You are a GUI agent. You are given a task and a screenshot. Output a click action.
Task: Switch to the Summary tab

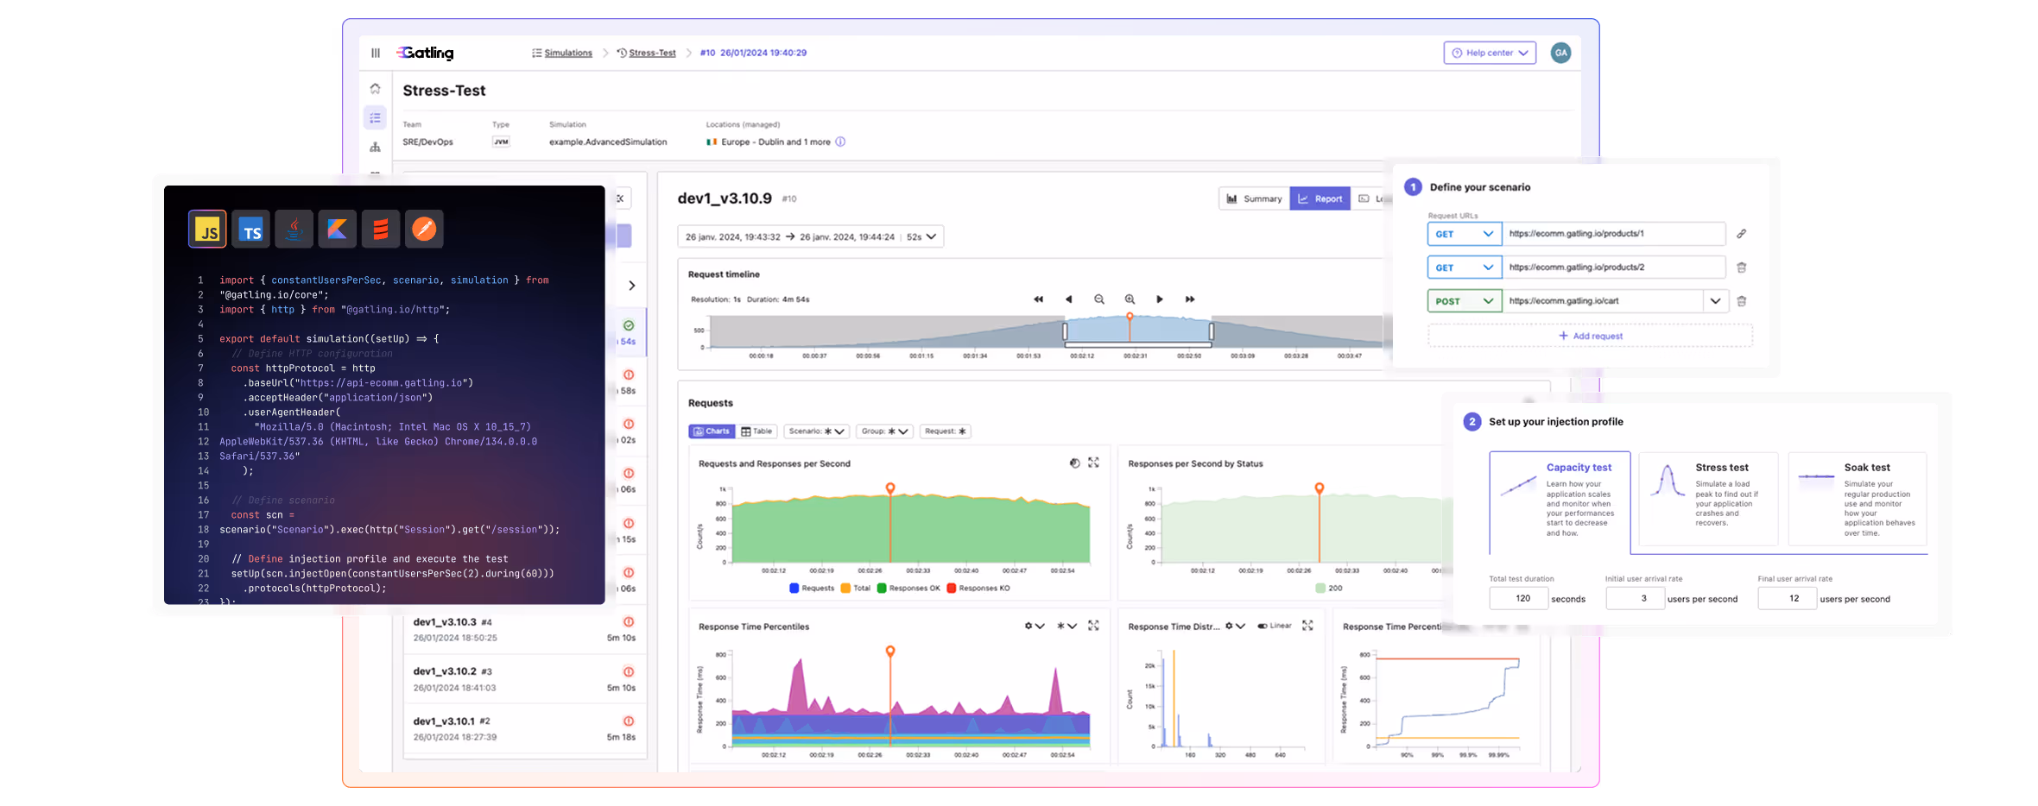[x=1254, y=198]
